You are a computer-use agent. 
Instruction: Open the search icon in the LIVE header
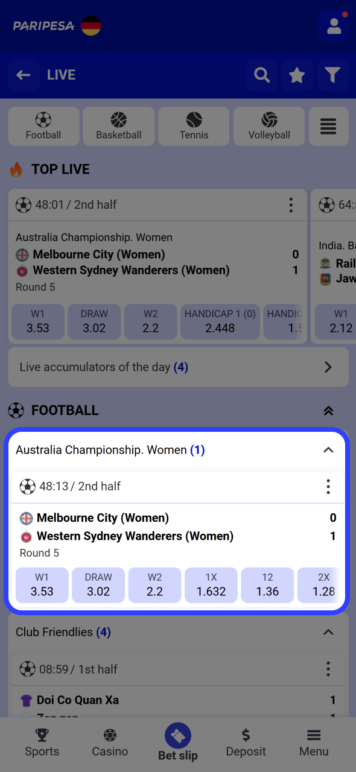click(x=261, y=75)
